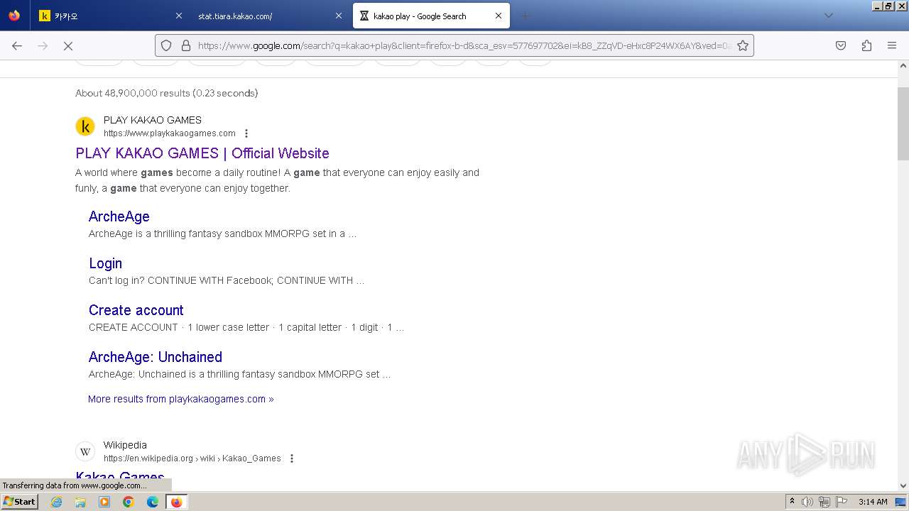The height and width of the screenshot is (511, 909).
Task: Click the Wikipedia favicon in second result
Action: (x=85, y=451)
